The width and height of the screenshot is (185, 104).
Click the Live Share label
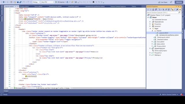164,2
